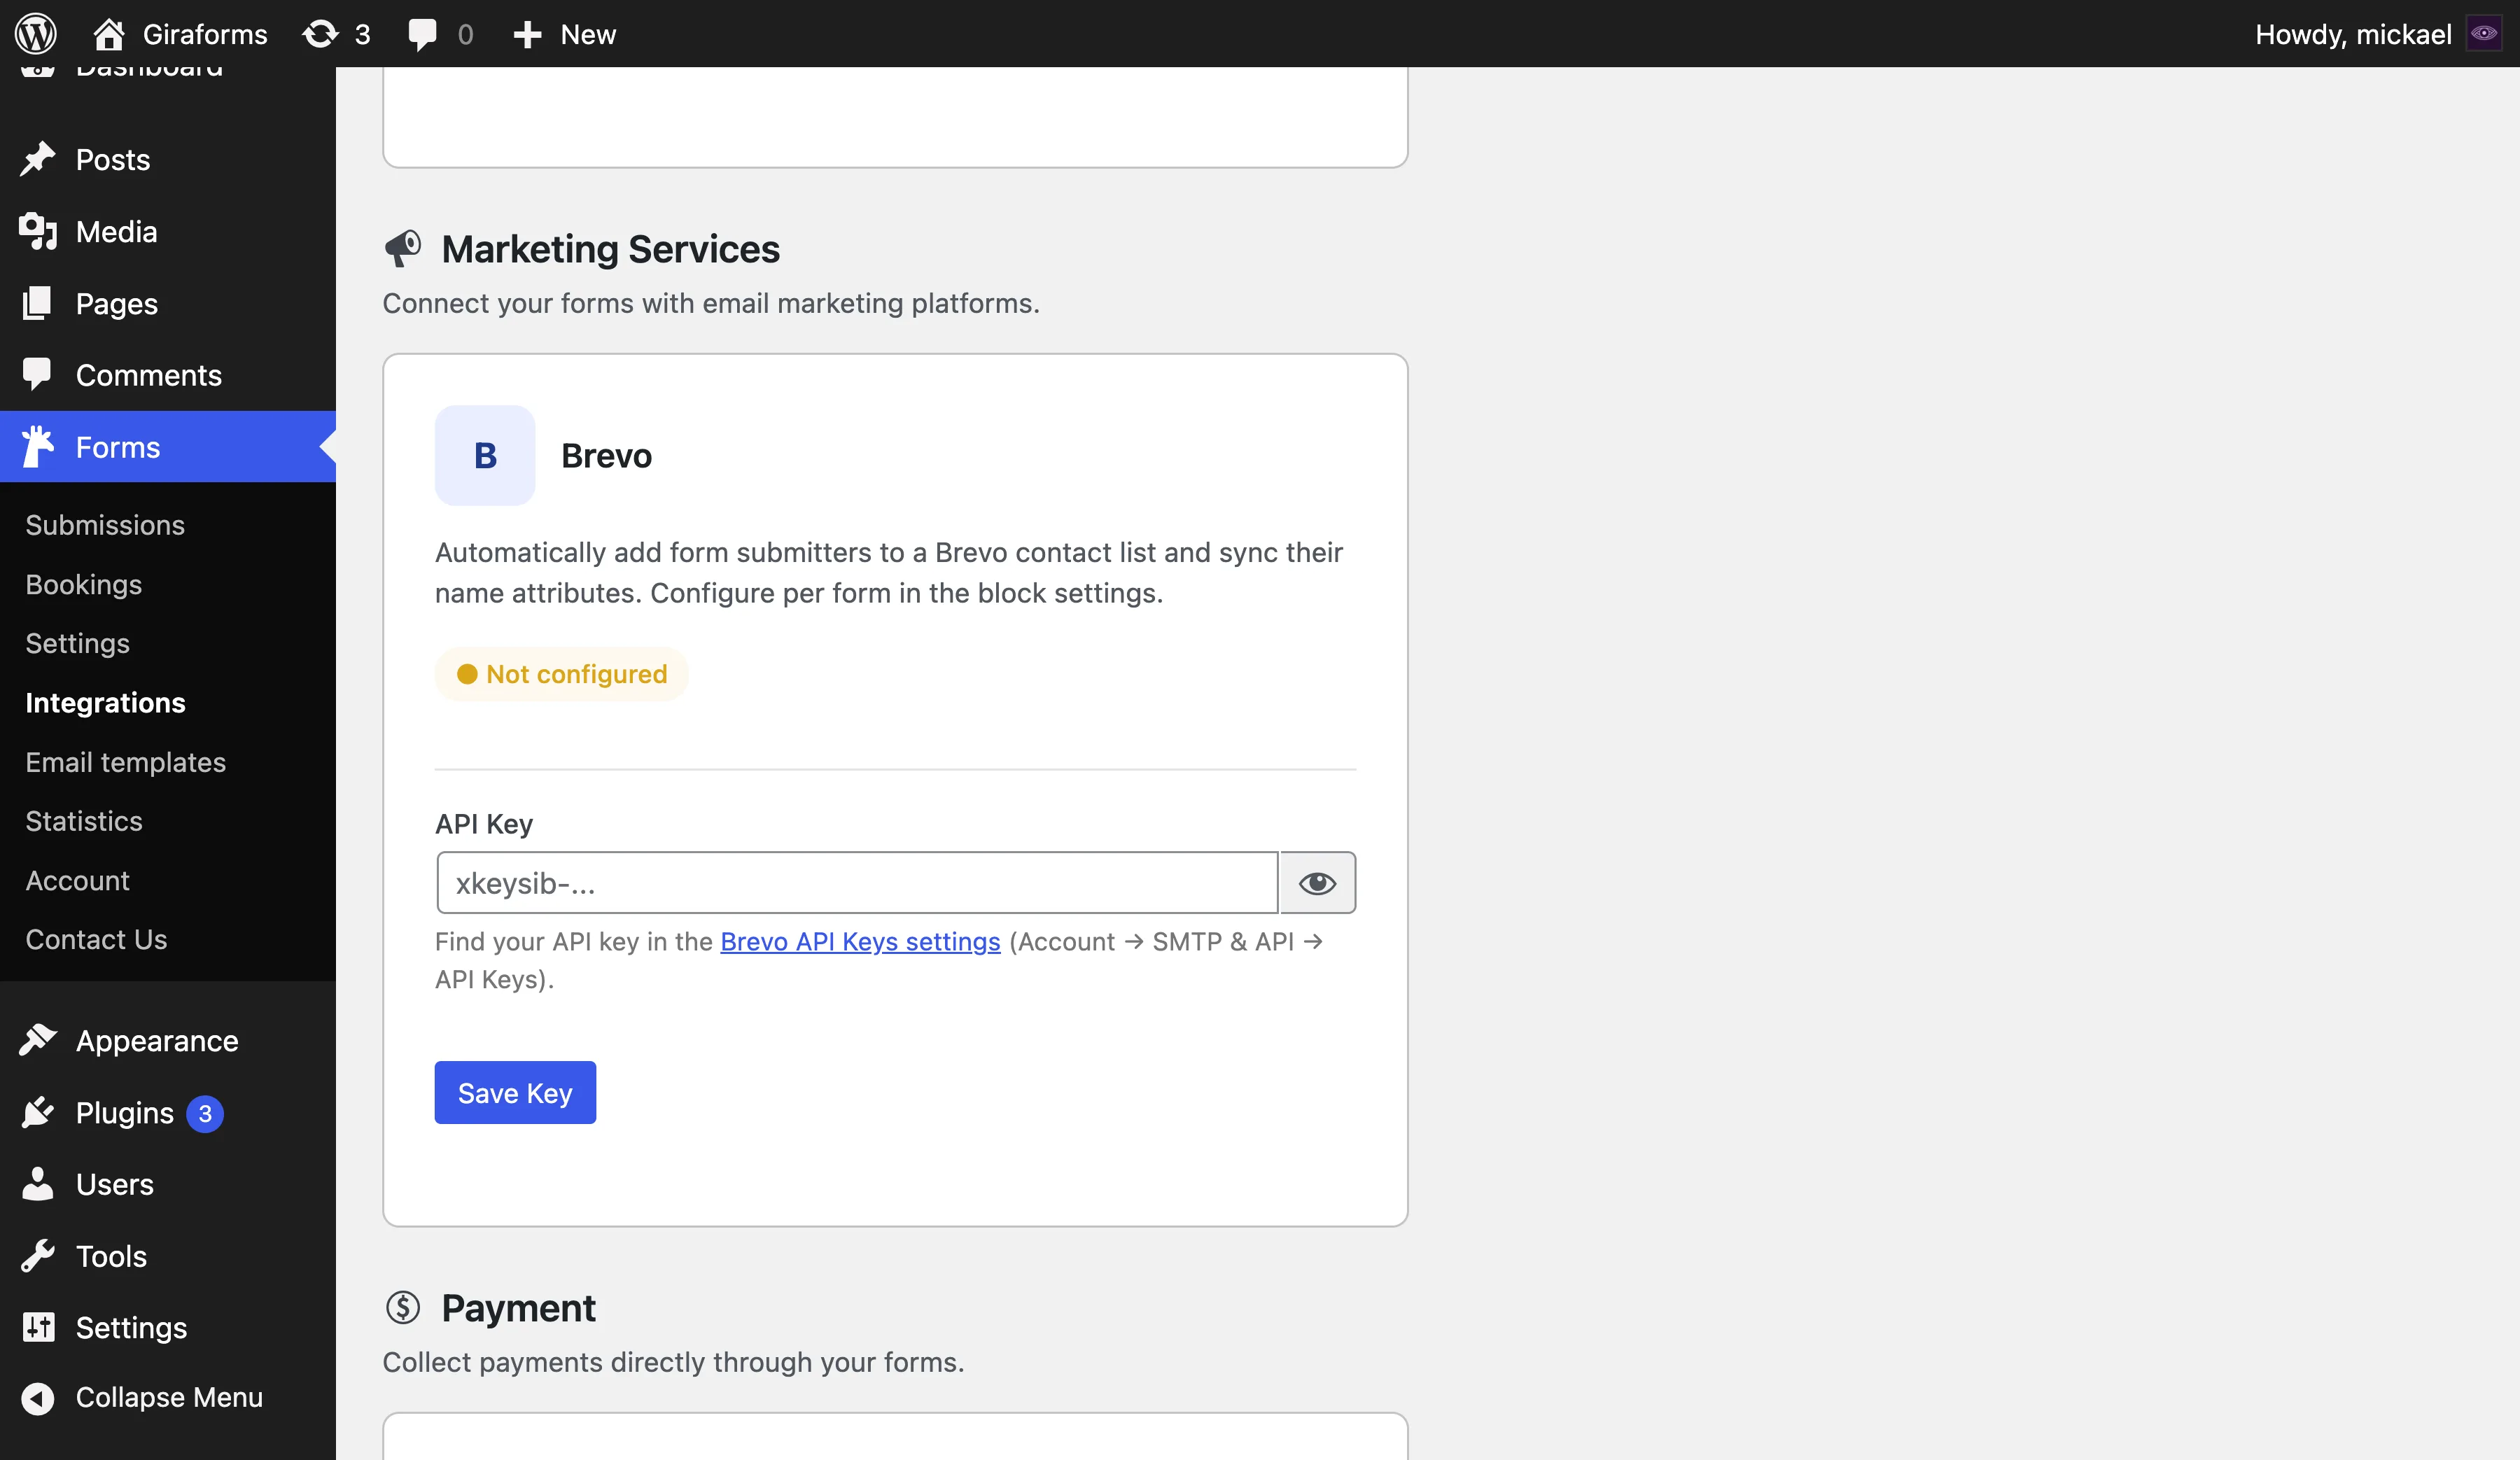This screenshot has width=2520, height=1460.
Task: Click the Appearance brush icon
Action: point(39,1040)
